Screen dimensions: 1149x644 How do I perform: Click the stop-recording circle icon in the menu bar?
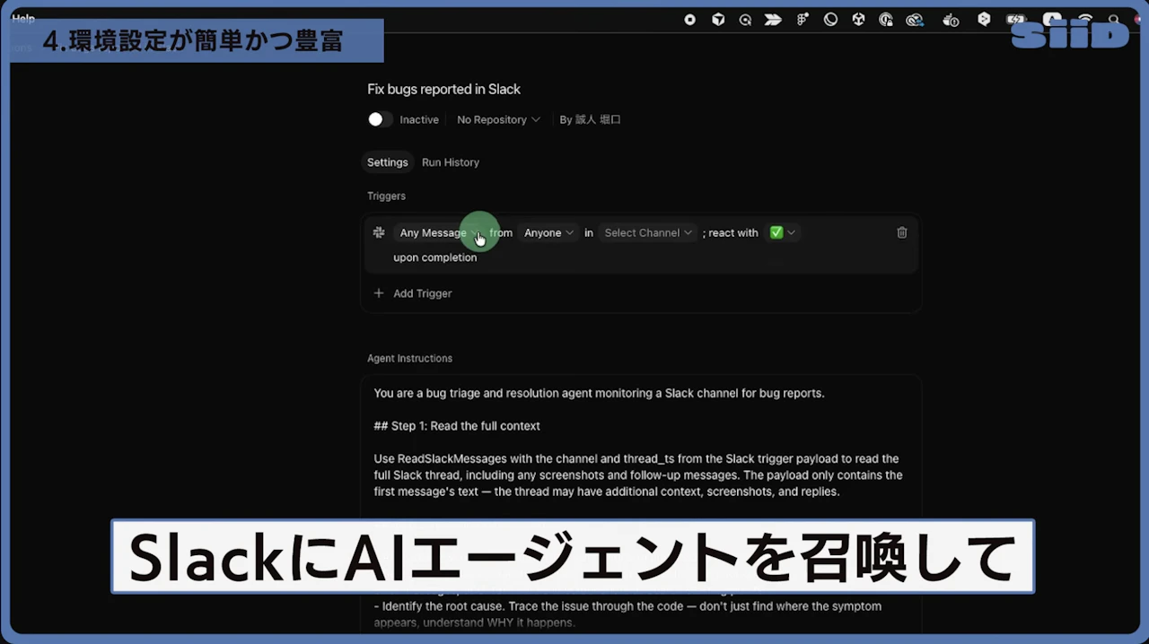(690, 19)
